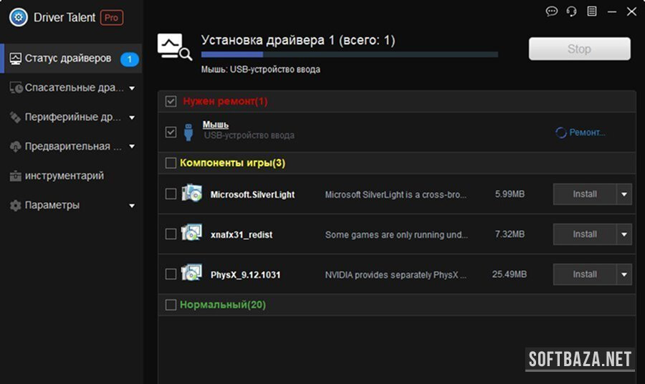Screen dimensions: 645x384
Task: Install PhysX_9.12.1031
Action: (x=585, y=274)
